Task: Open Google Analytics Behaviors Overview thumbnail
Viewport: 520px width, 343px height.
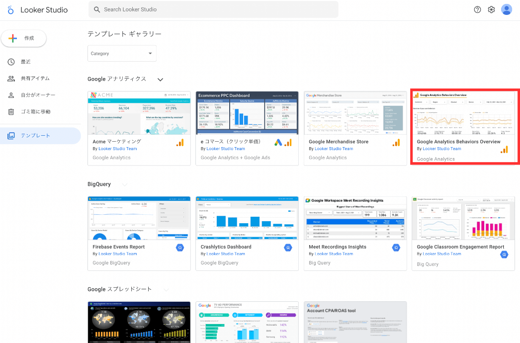Action: click(463, 113)
